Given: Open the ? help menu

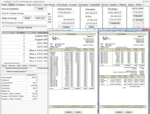Looking at the screenshot, I should pos(143,5).
